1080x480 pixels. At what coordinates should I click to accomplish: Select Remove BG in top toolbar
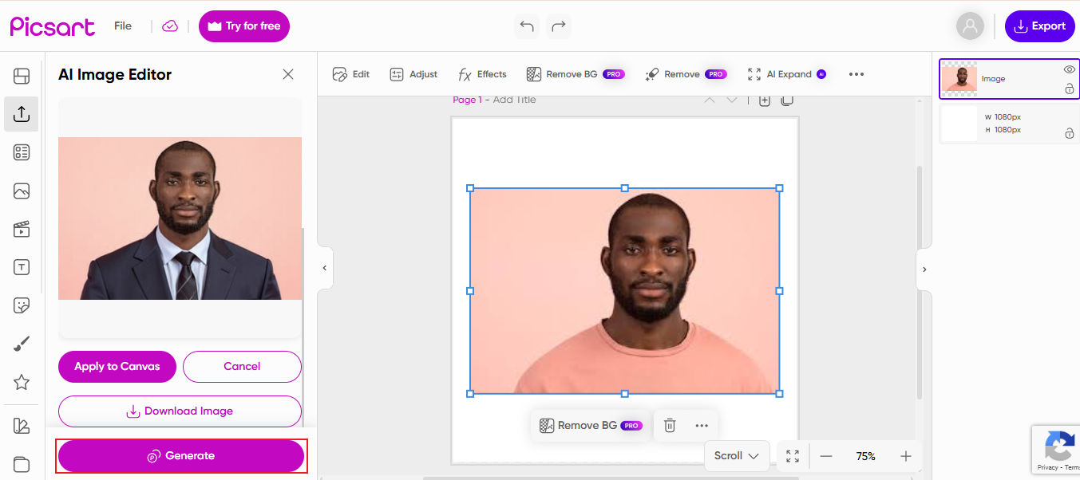576,74
